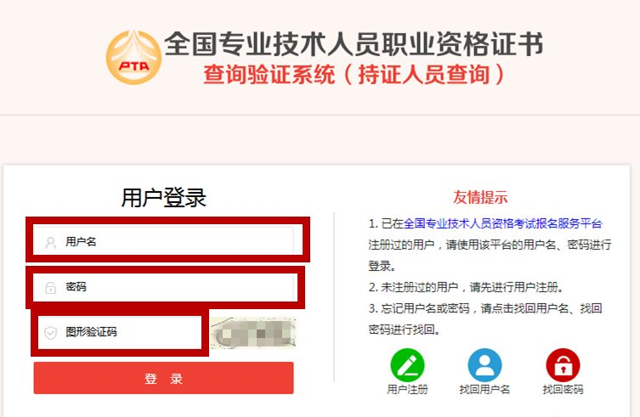Viewport: 640px width, 417px height.
Task: Open the 全国专业技术人员资格考试报名服务平台 link
Action: click(x=503, y=223)
